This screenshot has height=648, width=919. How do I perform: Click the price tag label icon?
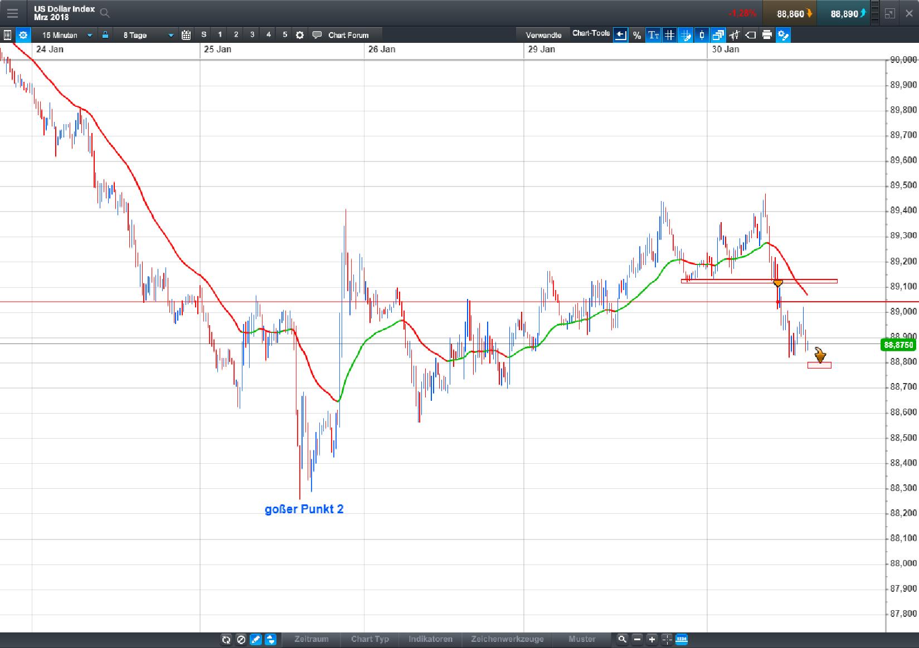pyautogui.click(x=751, y=35)
